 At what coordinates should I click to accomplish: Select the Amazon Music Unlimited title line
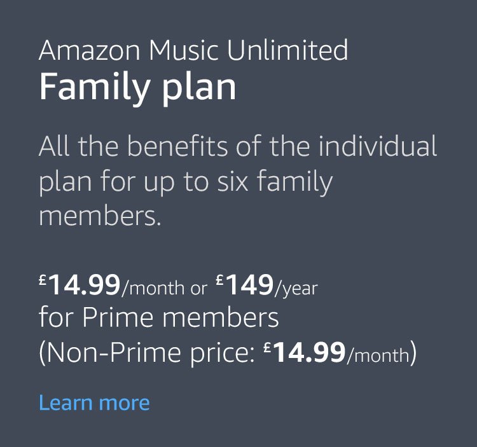(193, 50)
